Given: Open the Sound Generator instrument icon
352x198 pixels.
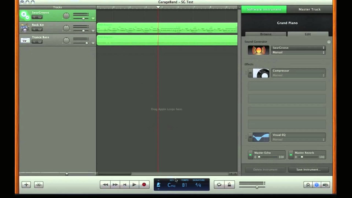Looking at the screenshot, I should (x=258, y=50).
